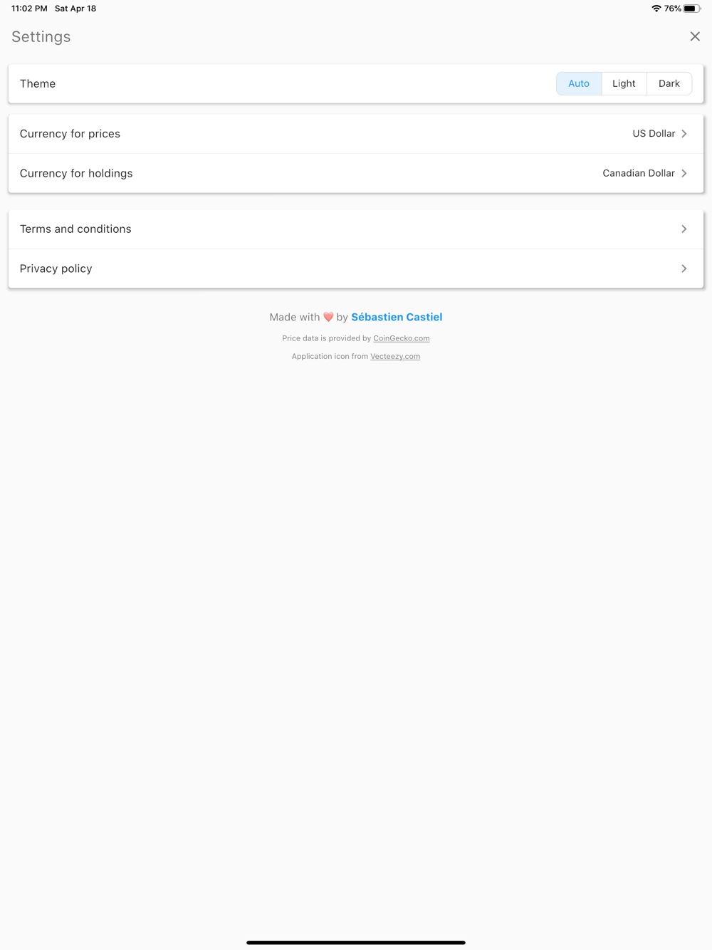Open the Terms and conditions chevron
712x950 pixels.
point(684,229)
